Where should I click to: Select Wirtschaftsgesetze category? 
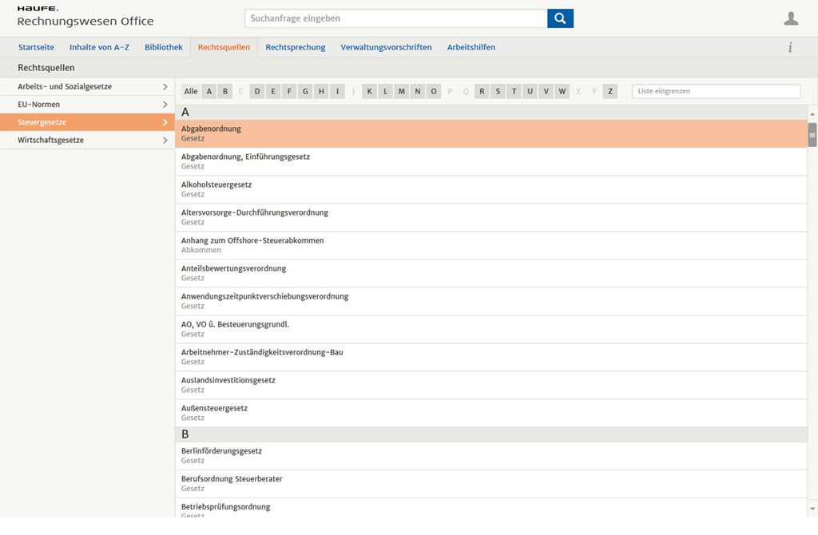tap(87, 141)
